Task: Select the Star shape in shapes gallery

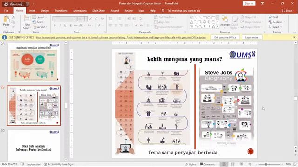Action: coord(213,26)
